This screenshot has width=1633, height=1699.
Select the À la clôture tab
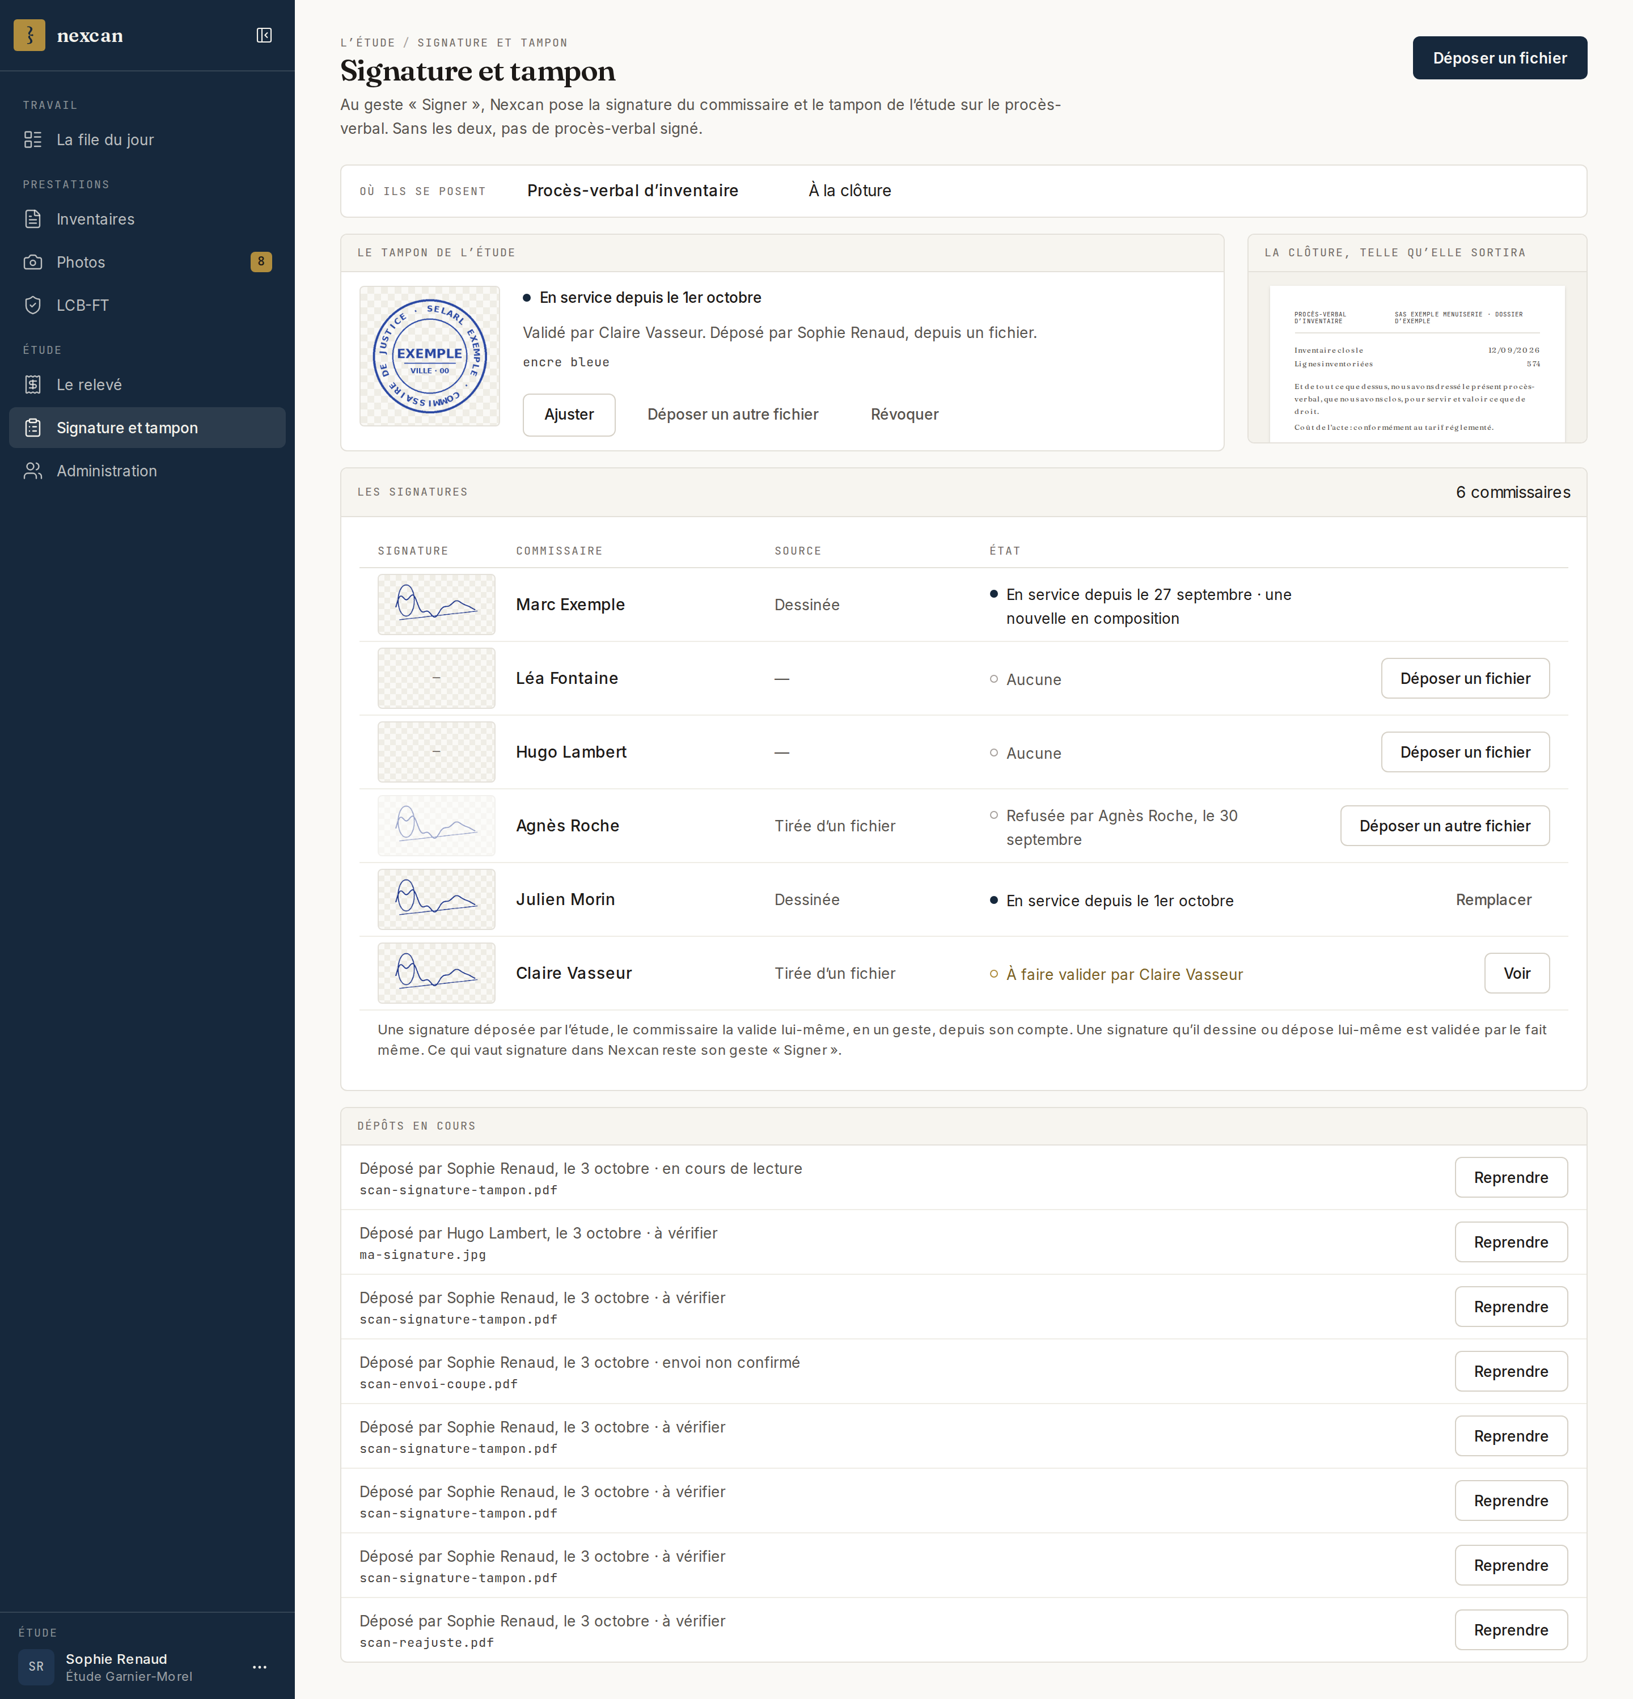849,191
